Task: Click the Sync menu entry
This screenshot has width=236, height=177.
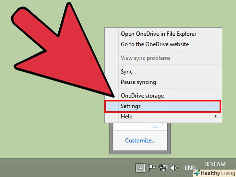Action: point(163,72)
